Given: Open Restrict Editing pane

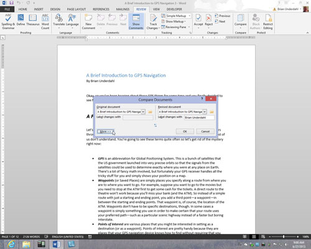Looking at the screenshot, I should pos(268,22).
